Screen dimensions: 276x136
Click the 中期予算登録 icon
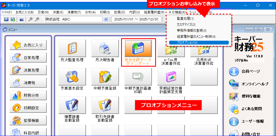point(105,76)
